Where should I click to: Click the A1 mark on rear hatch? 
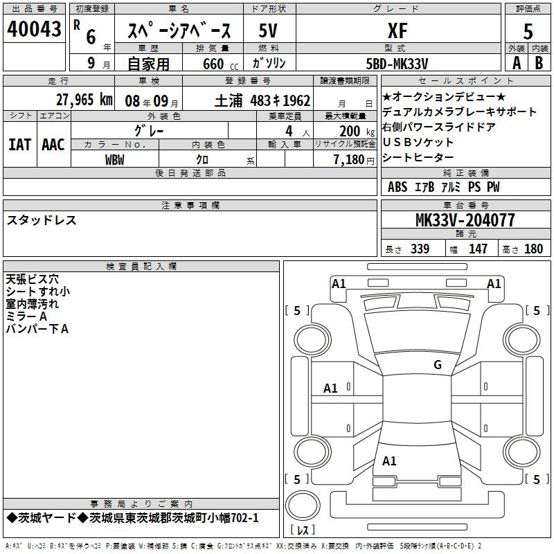pos(389,461)
